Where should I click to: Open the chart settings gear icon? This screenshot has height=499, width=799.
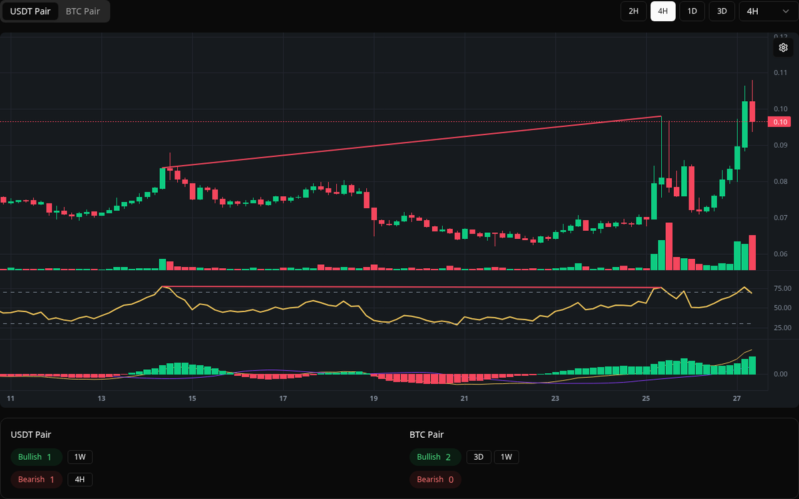click(783, 47)
